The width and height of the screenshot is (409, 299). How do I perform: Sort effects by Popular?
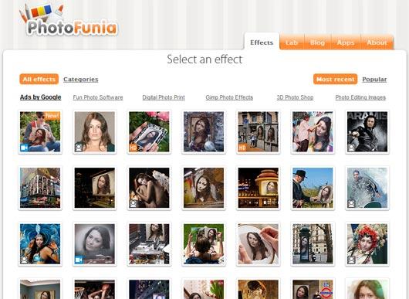pos(374,80)
